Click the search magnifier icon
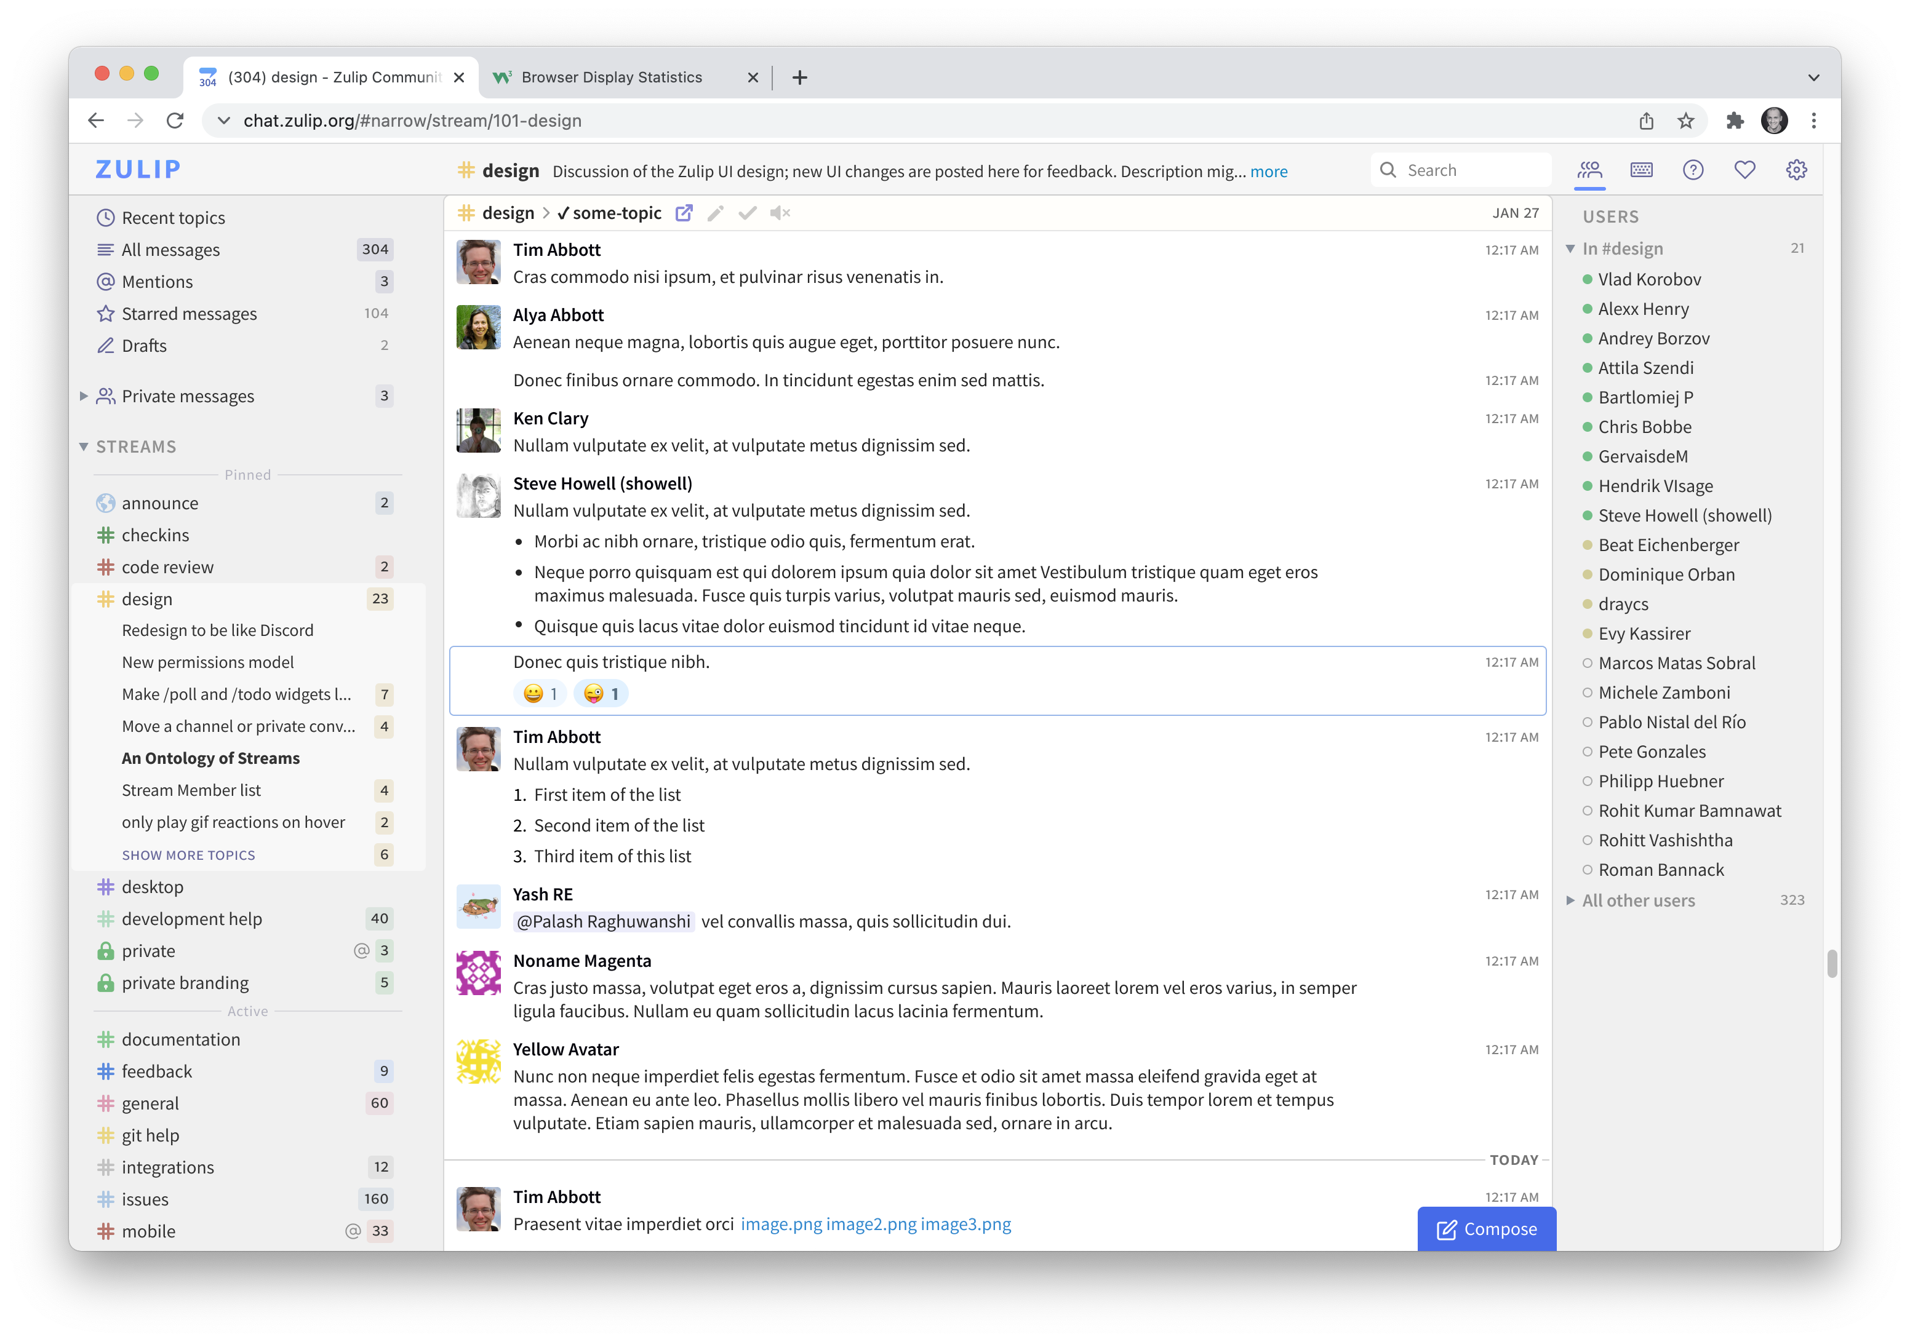1910x1342 pixels. pos(1388,169)
